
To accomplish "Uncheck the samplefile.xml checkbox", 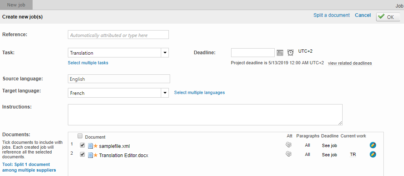I will pyautogui.click(x=82, y=145).
